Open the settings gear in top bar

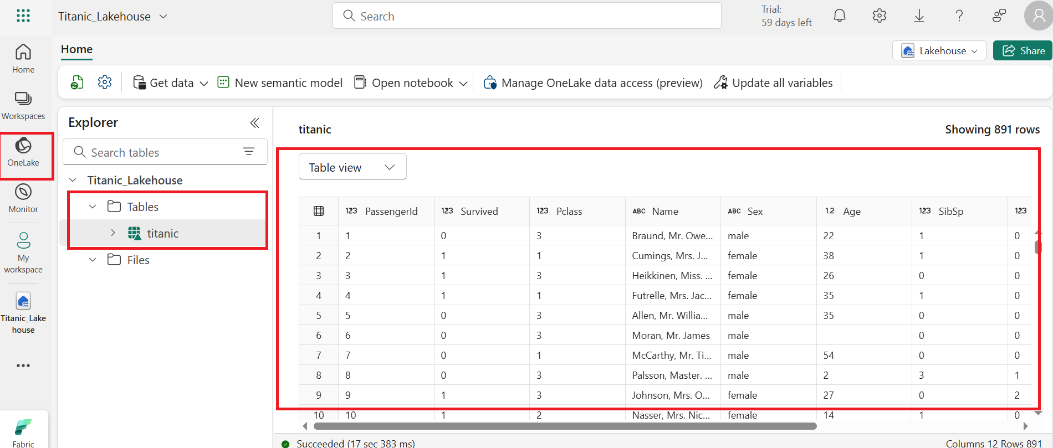pos(880,16)
